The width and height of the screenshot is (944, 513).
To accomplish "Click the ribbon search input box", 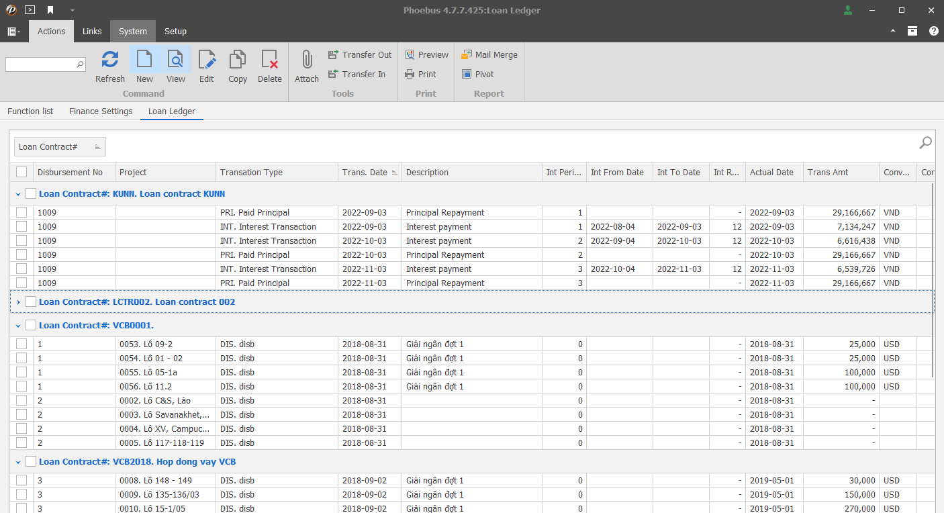I will coord(42,64).
